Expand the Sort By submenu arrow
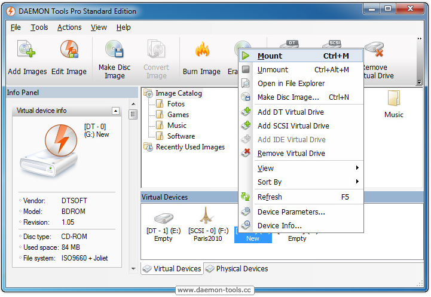The height and width of the screenshot is (297, 431). [x=357, y=181]
